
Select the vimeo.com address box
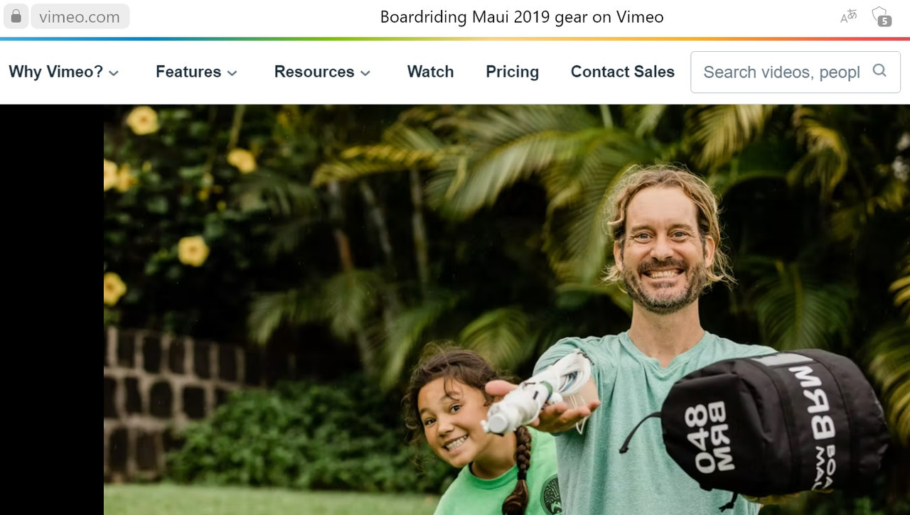pyautogui.click(x=80, y=17)
